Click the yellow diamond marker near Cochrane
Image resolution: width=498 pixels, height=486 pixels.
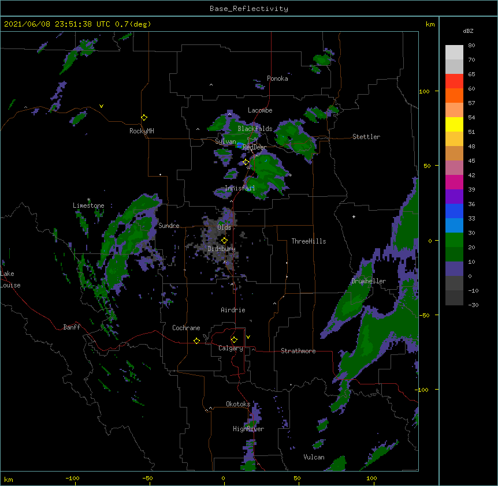tap(196, 341)
